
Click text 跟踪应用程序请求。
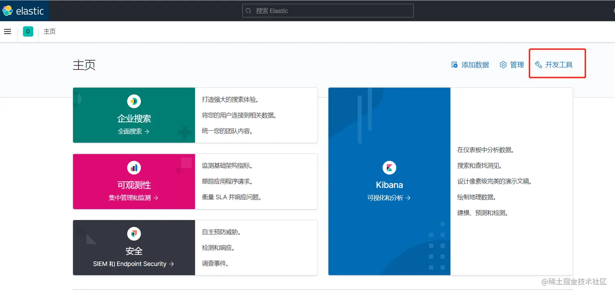pyautogui.click(x=228, y=182)
